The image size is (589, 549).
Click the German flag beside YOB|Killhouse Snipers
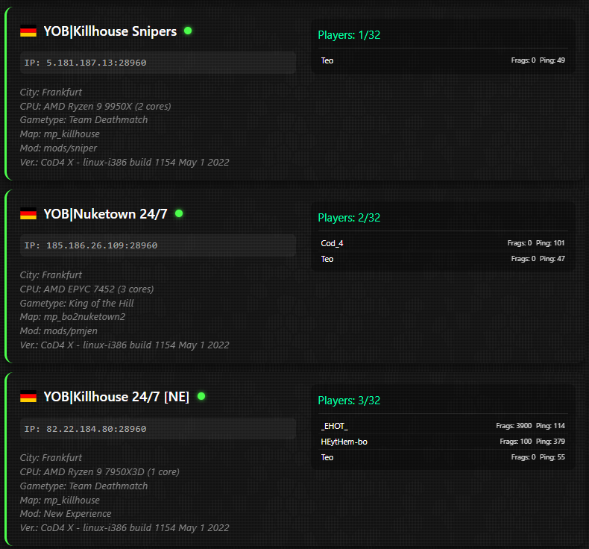[28, 31]
